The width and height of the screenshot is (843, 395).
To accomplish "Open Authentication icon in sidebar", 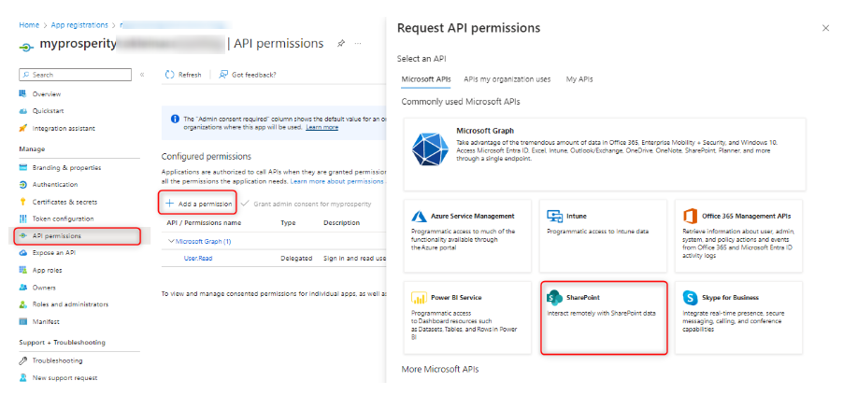I will [22, 185].
